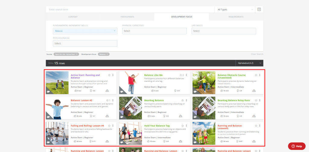Click the facility icon on Hold Your Balance Tag

coord(180,141)
